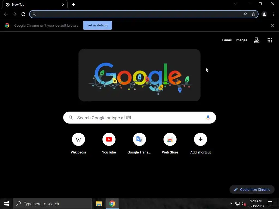Screen dimensions: 279x209
Task: Open Search Labs flask icon
Action: [x=257, y=40]
